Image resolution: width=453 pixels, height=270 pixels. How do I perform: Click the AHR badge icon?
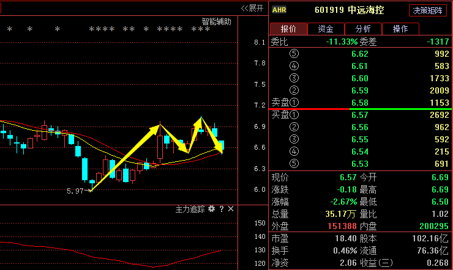point(279,10)
